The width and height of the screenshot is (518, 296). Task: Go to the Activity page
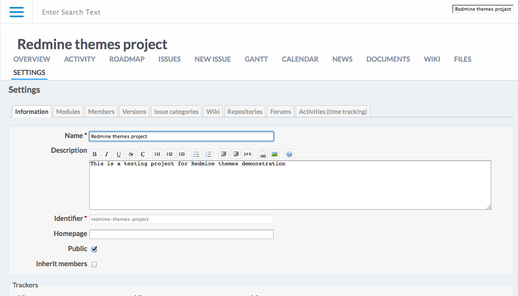(x=80, y=59)
